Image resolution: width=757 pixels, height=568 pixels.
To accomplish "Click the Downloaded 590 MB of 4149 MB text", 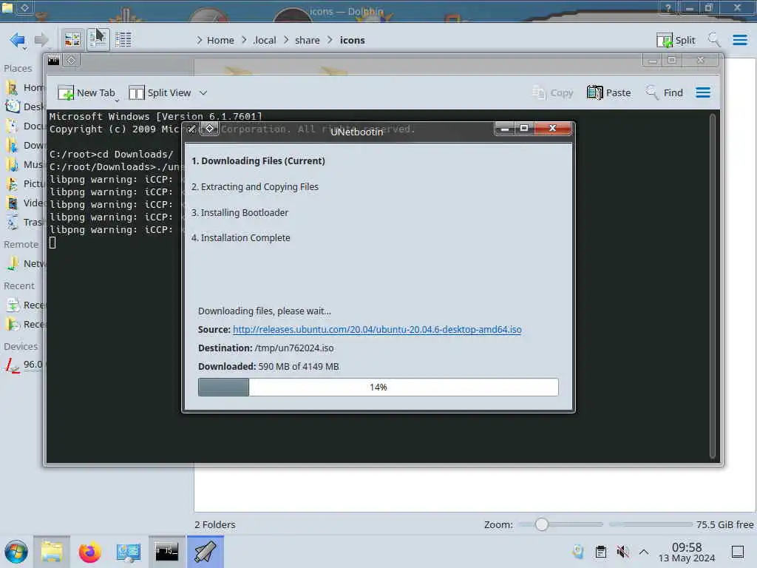I will pos(268,367).
